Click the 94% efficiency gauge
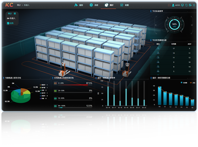The width and height of the screenshot is (198, 147). click(174, 24)
